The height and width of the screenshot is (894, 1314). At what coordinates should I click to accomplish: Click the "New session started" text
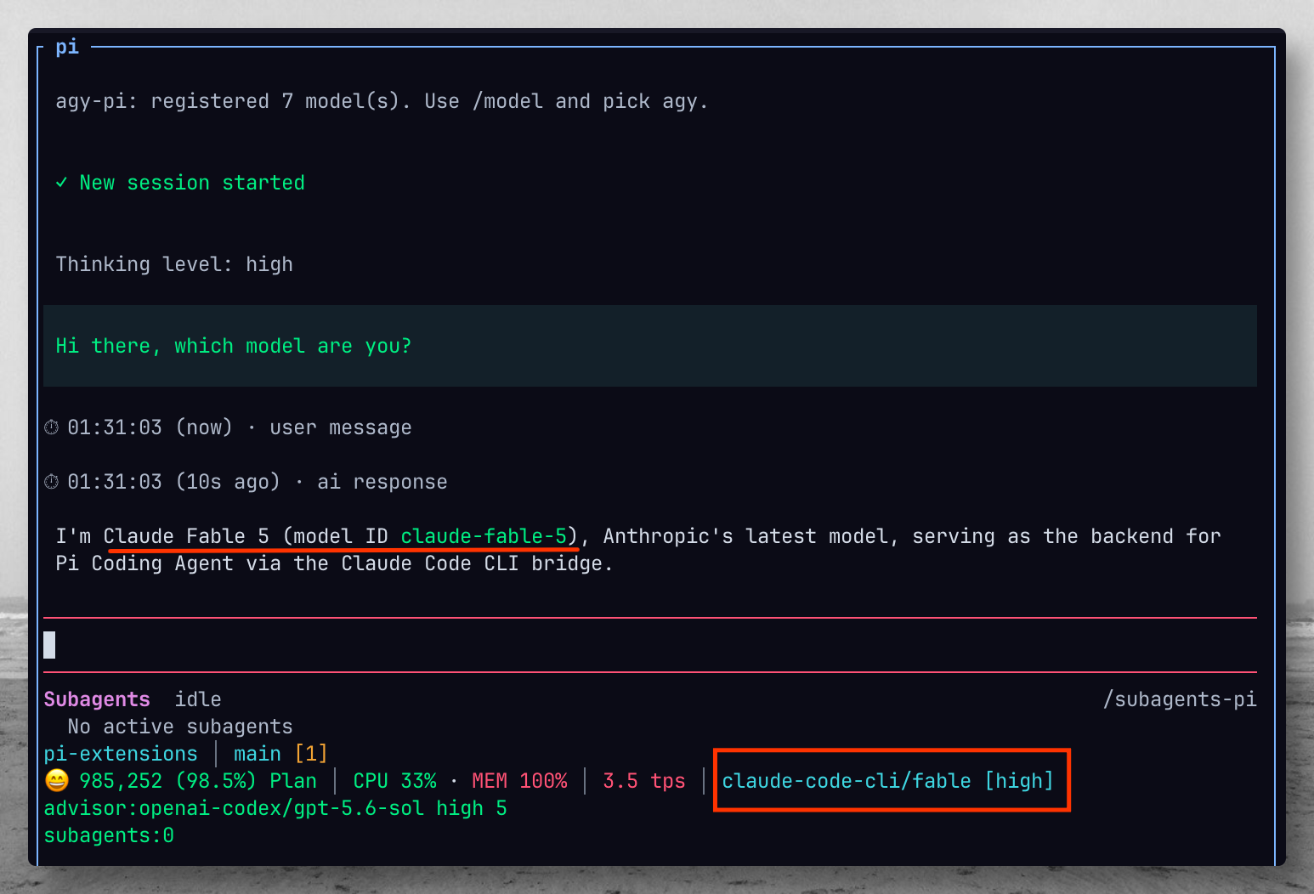[192, 183]
